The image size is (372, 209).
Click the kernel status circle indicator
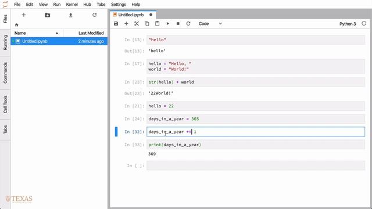tap(364, 23)
